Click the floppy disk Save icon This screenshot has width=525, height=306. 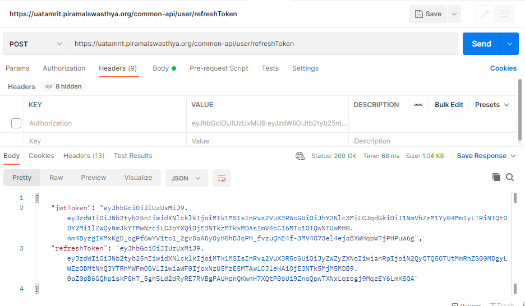(419, 14)
